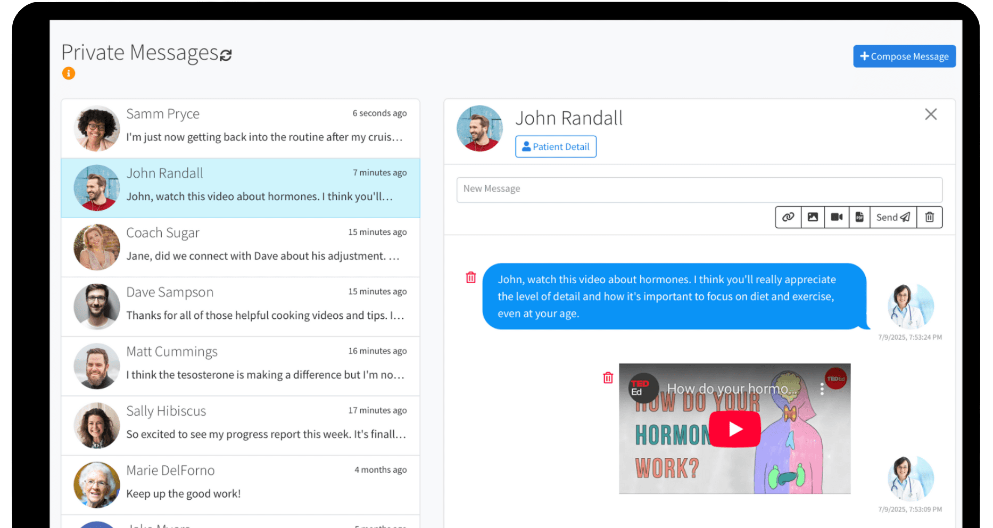This screenshot has width=993, height=528.
Task: Select the attach video camera icon
Action: (836, 217)
